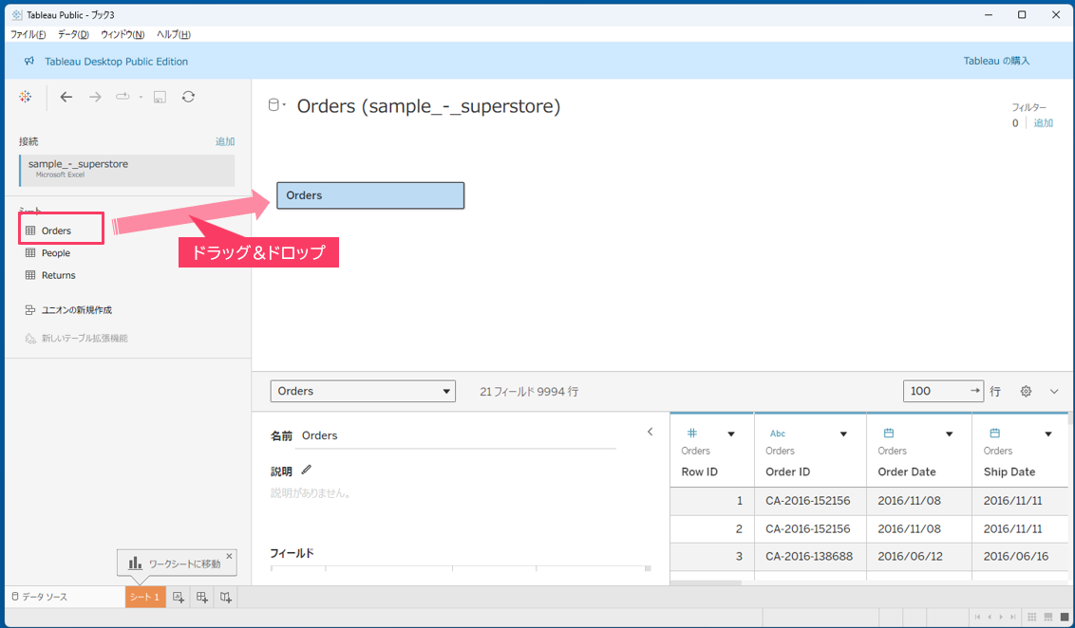
Task: Click the Tableau start page logo icon
Action: [26, 97]
